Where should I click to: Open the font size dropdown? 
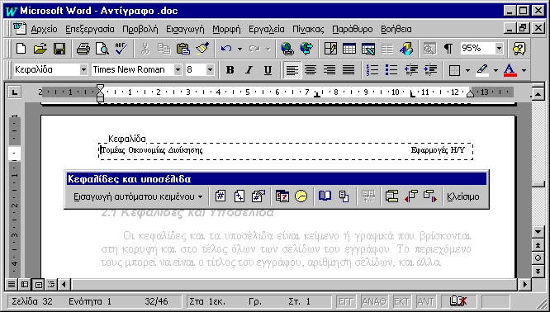click(x=210, y=70)
